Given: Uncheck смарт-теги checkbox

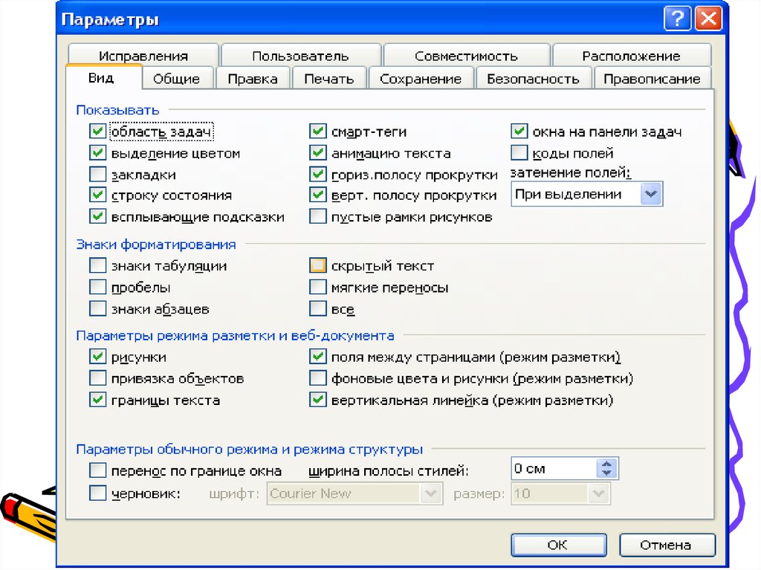Looking at the screenshot, I should 318,132.
